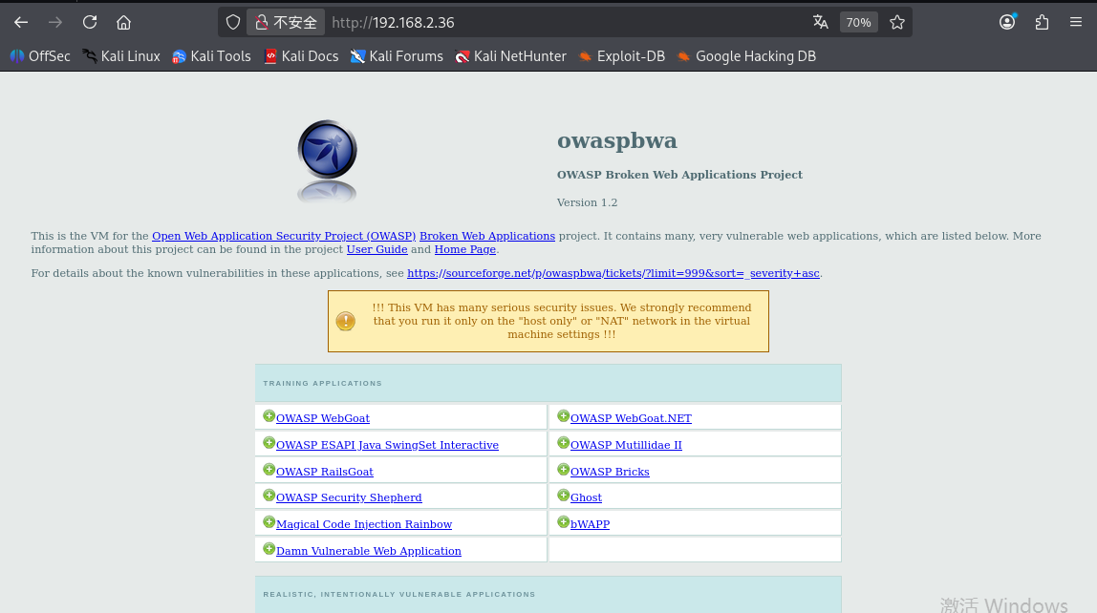Open the OWASP Bricks link

(610, 472)
